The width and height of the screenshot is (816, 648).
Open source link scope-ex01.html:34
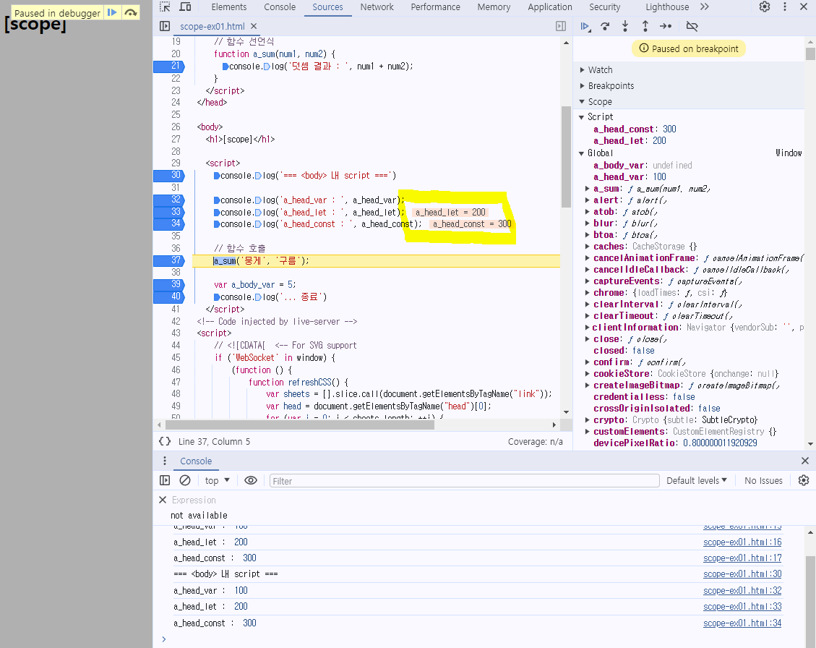click(x=742, y=623)
